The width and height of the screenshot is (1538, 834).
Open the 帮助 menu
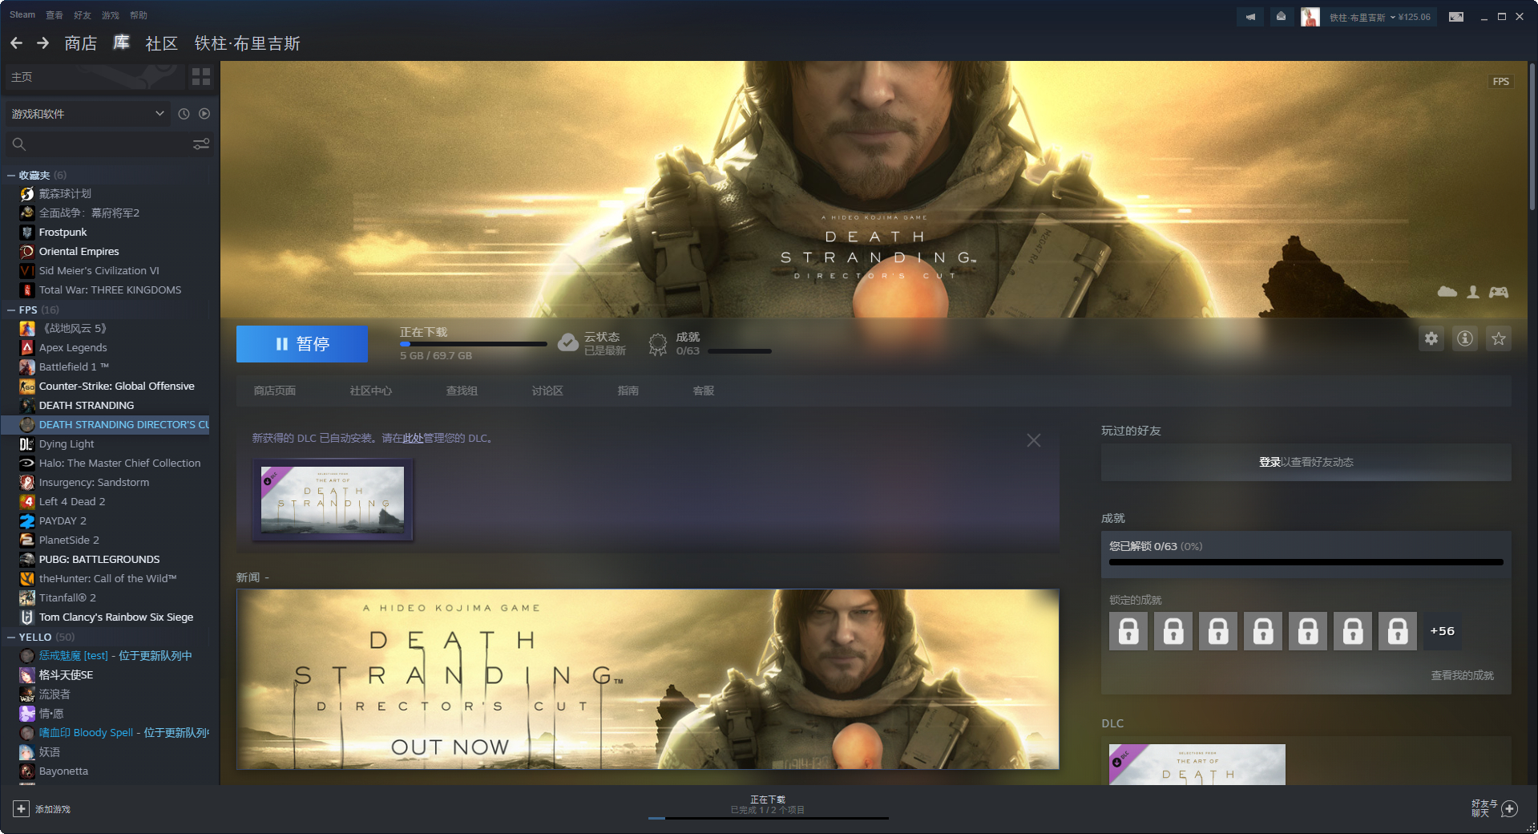point(139,15)
